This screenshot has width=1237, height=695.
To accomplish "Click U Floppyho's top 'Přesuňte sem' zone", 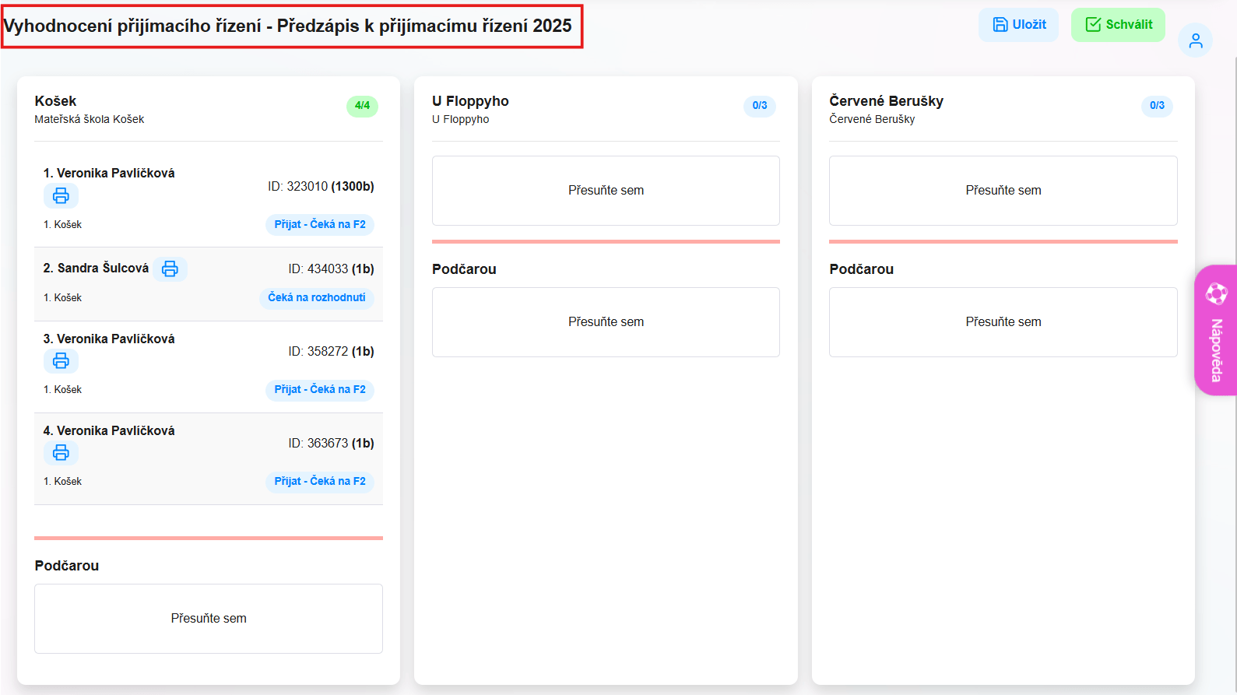I will click(606, 191).
